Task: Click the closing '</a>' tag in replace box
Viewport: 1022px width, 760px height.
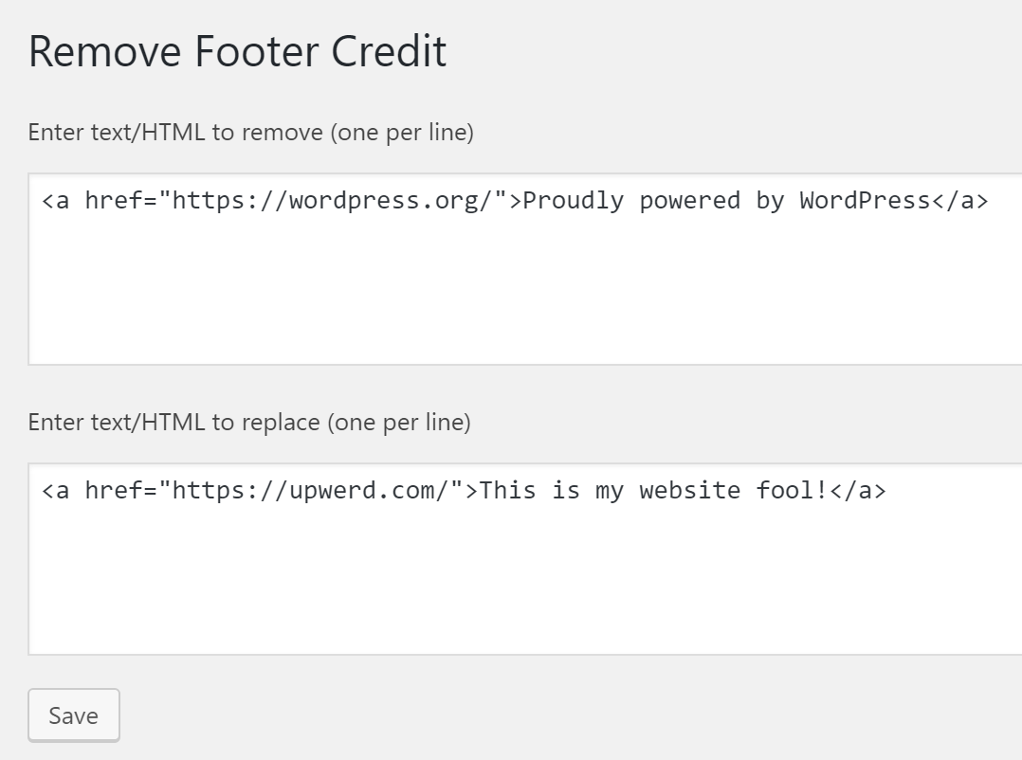Action: (x=858, y=490)
